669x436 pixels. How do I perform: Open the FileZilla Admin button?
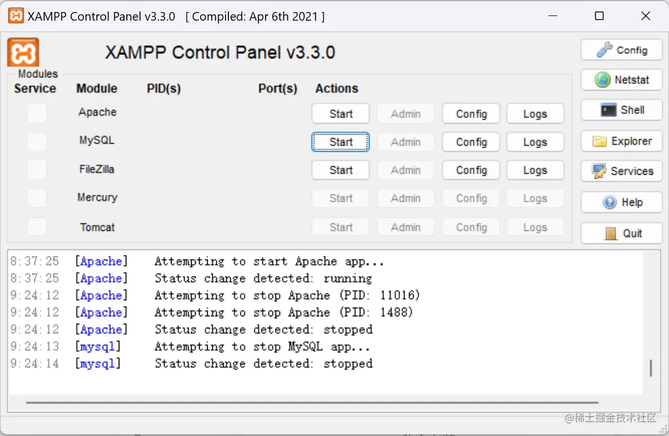[406, 170]
